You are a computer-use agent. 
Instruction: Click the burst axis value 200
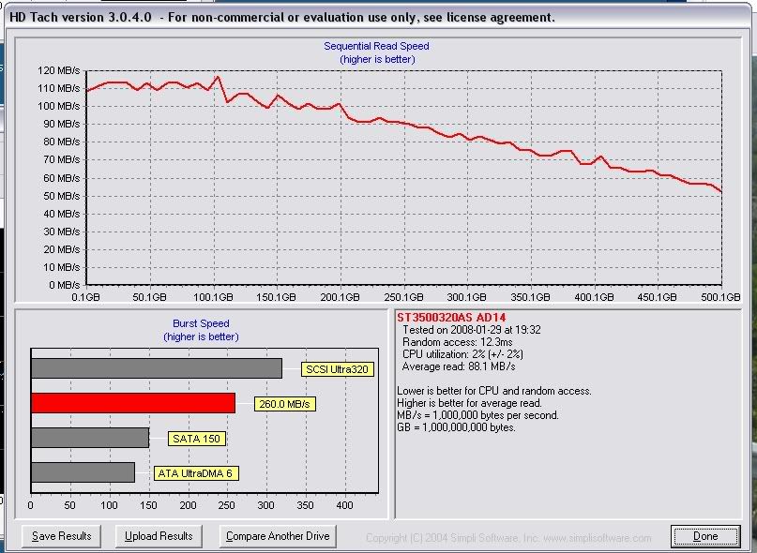pyautogui.click(x=188, y=505)
